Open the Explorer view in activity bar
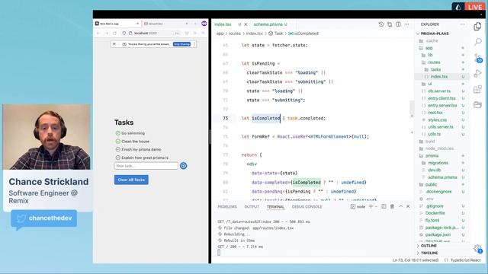The height and width of the screenshot is (274, 488). pyautogui.click(x=477, y=27)
